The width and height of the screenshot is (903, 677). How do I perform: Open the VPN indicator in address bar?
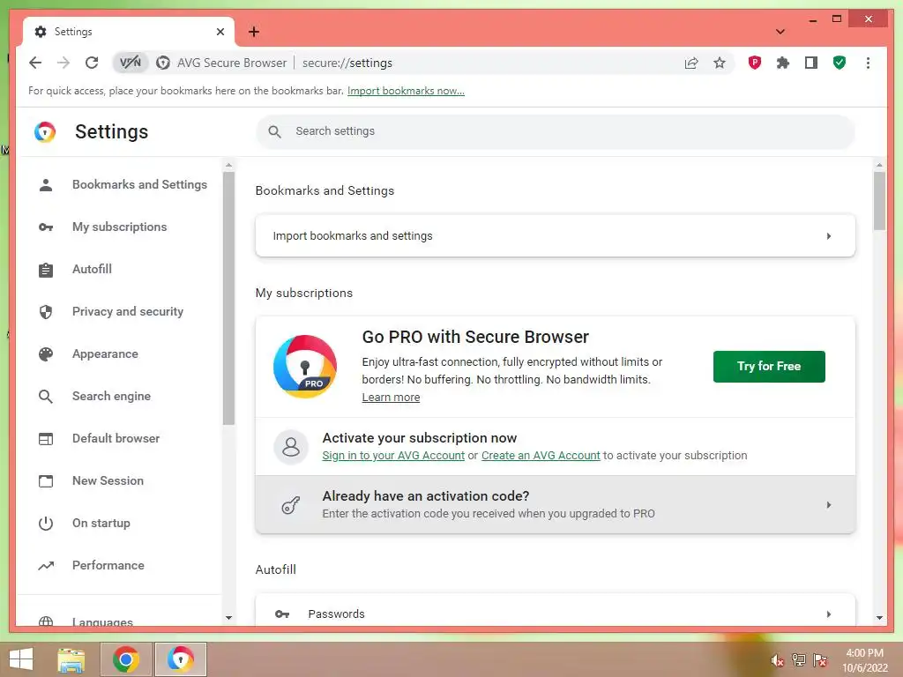tap(131, 63)
